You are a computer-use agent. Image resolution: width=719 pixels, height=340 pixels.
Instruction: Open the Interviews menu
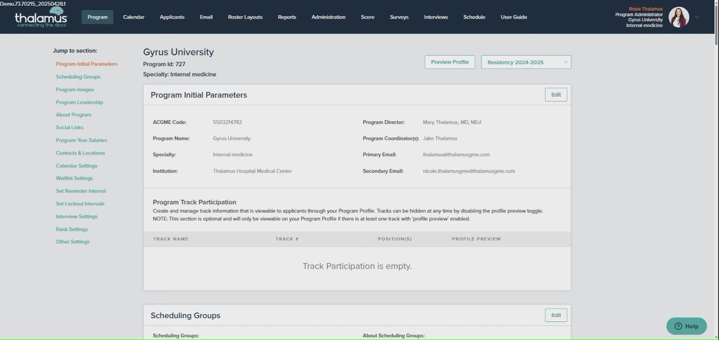[436, 17]
